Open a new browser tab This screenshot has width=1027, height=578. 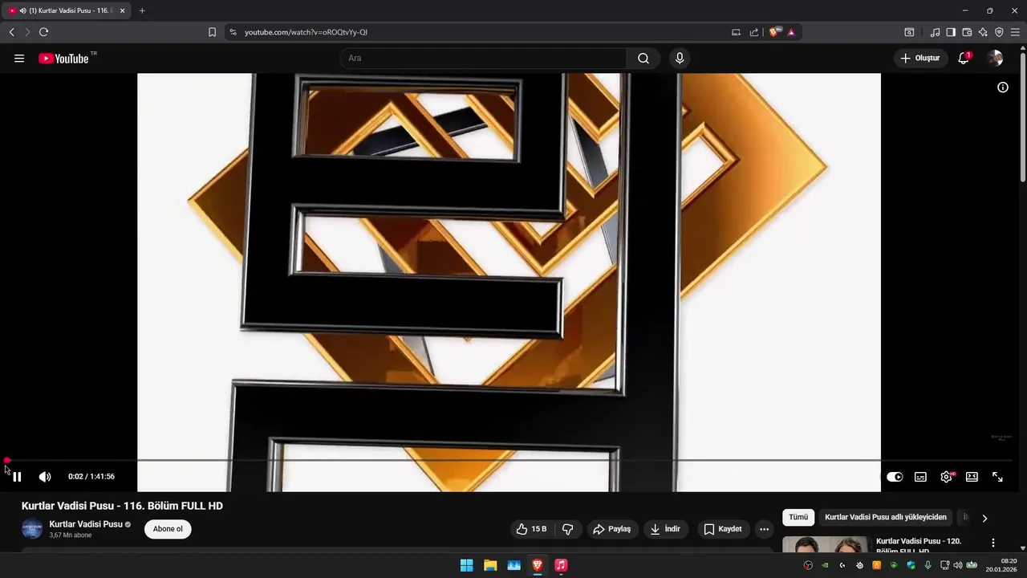142,10
